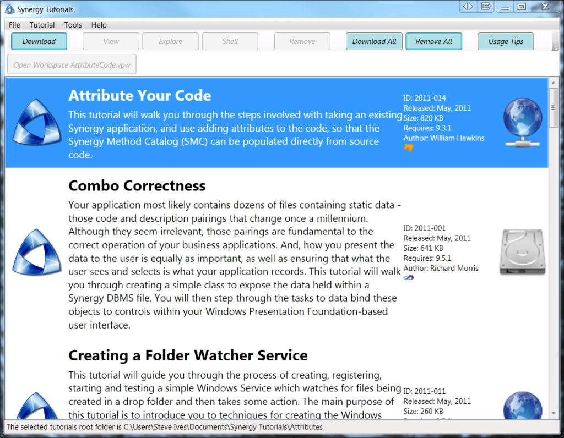Open the File menu
The width and height of the screenshot is (564, 438).
coord(14,25)
